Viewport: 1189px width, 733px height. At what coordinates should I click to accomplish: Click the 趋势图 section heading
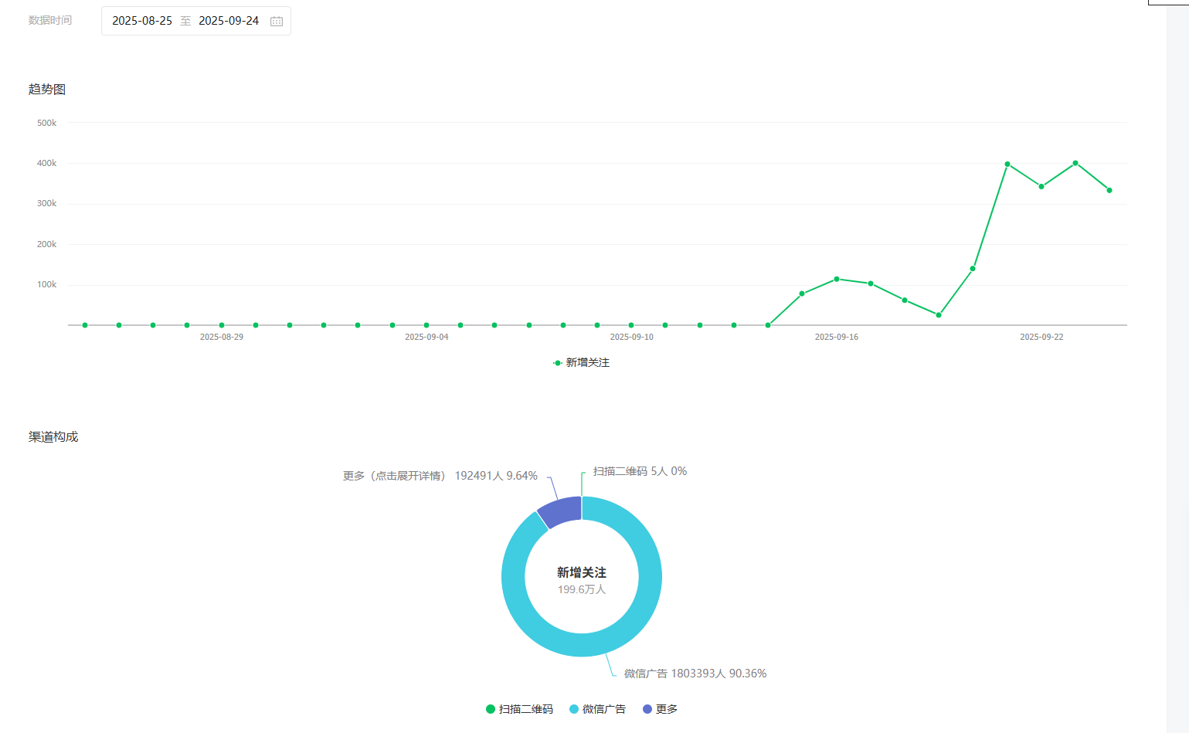[47, 90]
